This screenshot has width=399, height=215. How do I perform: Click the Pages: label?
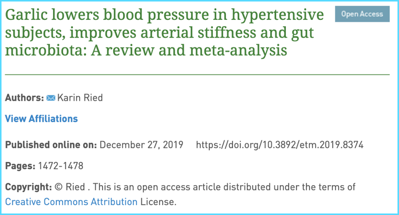point(20,166)
